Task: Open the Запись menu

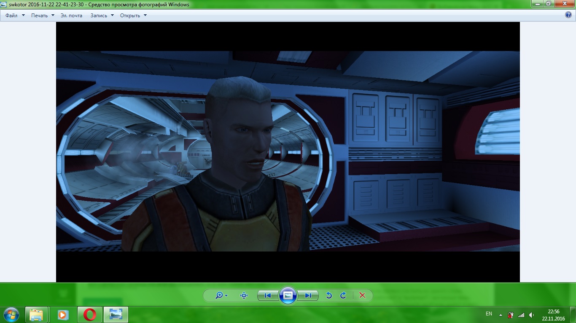Action: 99,16
